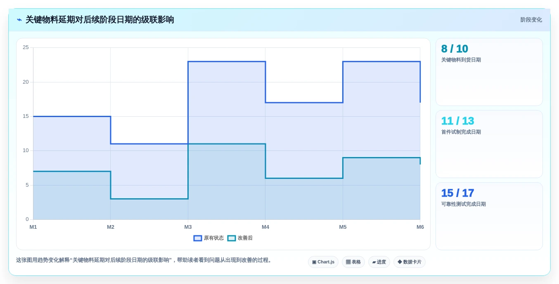The width and height of the screenshot is (559, 284).
Task: Click the M4 axis label
Action: click(265, 227)
